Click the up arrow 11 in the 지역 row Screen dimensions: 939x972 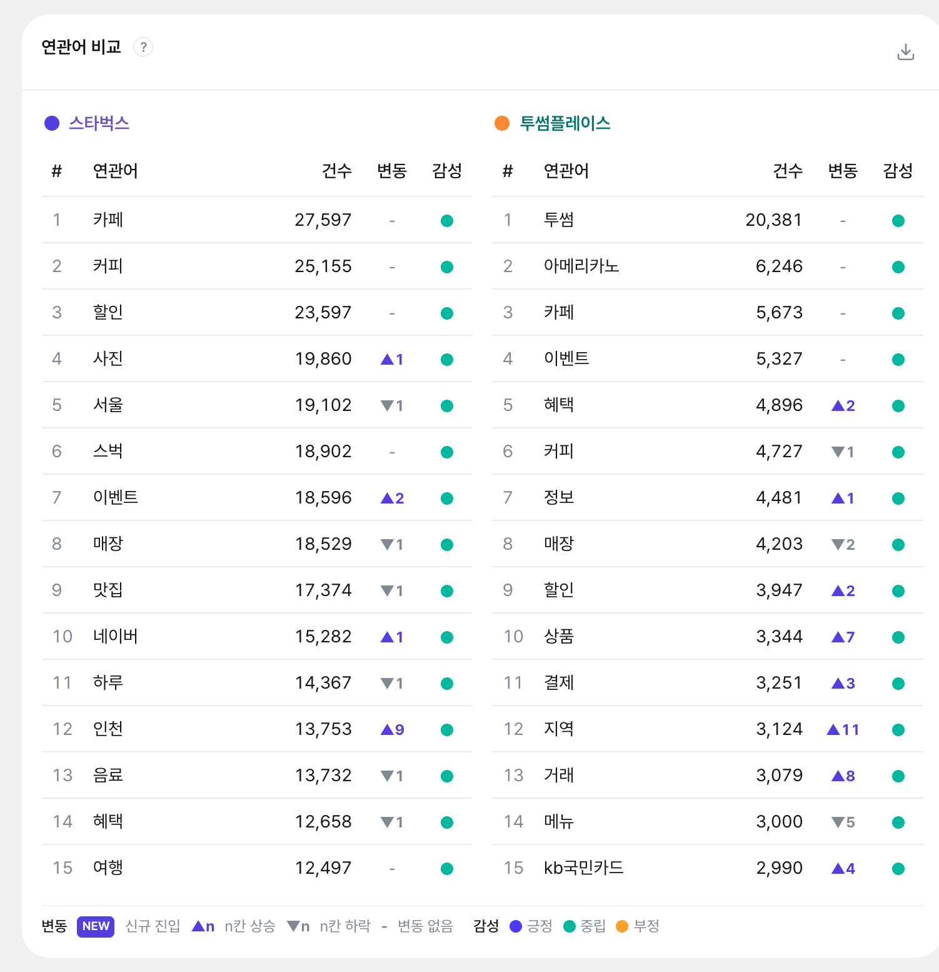coord(843,729)
